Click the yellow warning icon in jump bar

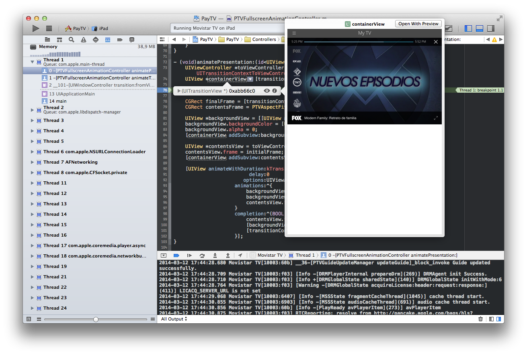pyautogui.click(x=494, y=39)
